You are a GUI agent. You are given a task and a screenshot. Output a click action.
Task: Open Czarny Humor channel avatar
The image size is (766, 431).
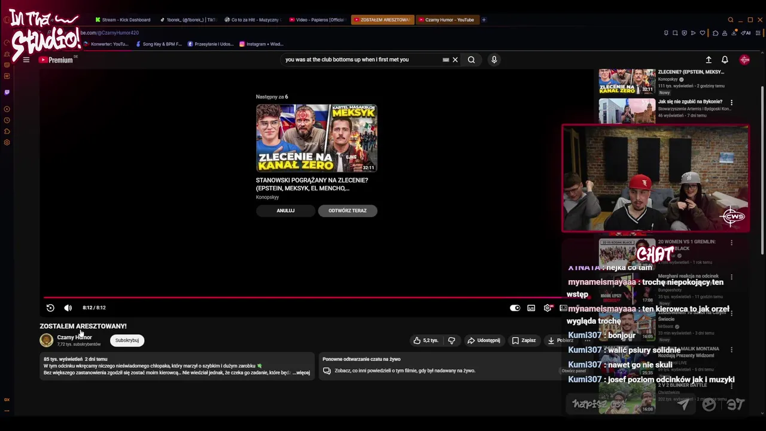point(46,341)
